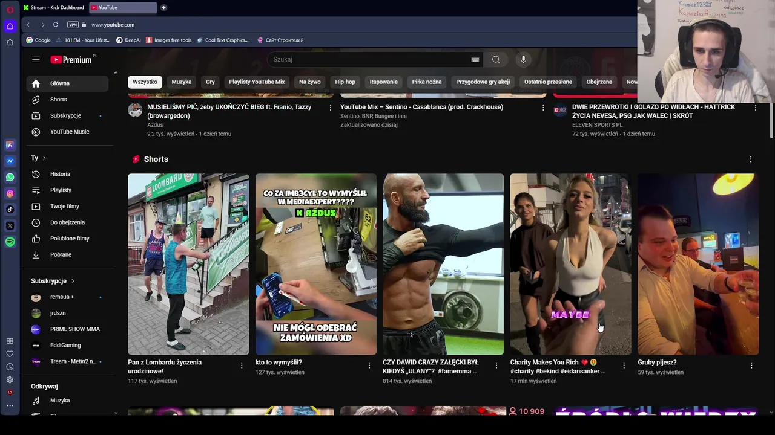Start voice search with microphone icon
Viewport: 775px width, 435px height.
pos(524,59)
